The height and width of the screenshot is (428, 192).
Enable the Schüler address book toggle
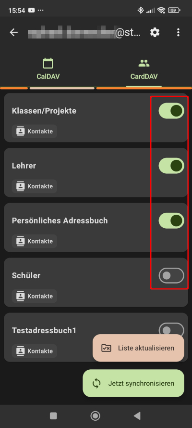click(171, 275)
